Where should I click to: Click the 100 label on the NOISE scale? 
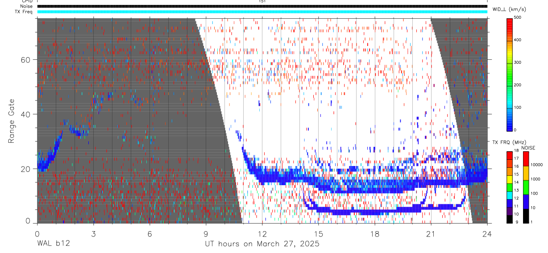(x=534, y=193)
